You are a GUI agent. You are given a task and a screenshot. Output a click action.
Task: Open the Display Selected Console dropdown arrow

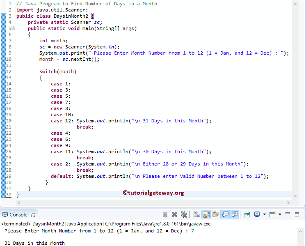click(264, 214)
